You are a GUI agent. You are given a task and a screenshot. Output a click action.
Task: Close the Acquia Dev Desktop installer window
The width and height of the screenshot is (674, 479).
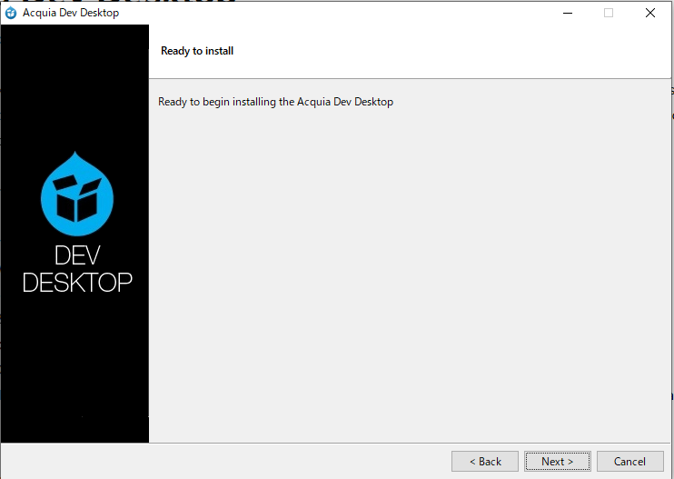650,13
